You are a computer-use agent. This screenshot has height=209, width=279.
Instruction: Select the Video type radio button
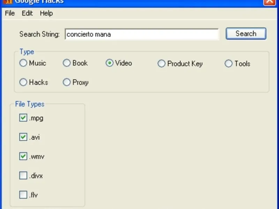click(110, 63)
